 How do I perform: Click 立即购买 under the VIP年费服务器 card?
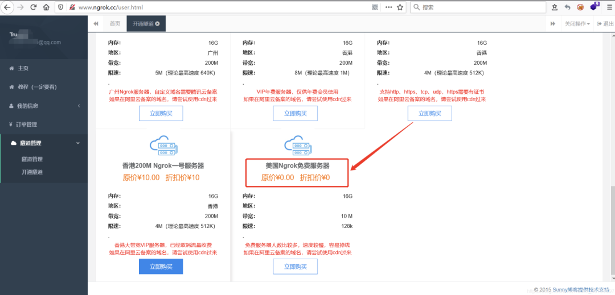click(296, 114)
